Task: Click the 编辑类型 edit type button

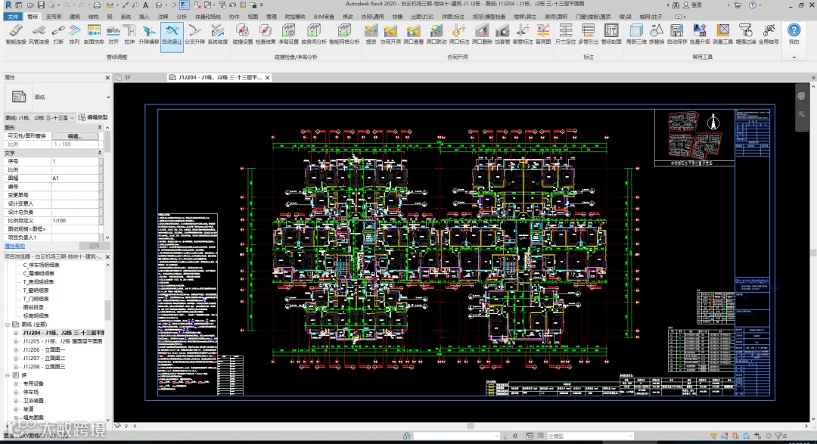Action: pyautogui.click(x=93, y=117)
